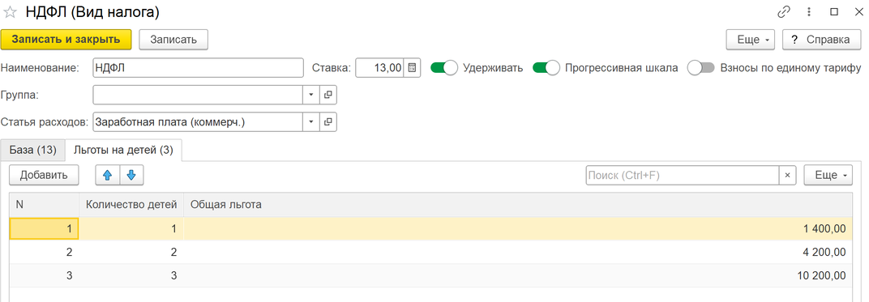Image resolution: width=869 pixels, height=302 pixels.
Task: Open the selected Группа item icon
Action: click(327, 95)
